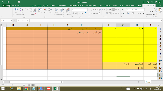This screenshot has height=91, width=163.
Task: Click in the formula bar input
Action: pos(96,21)
